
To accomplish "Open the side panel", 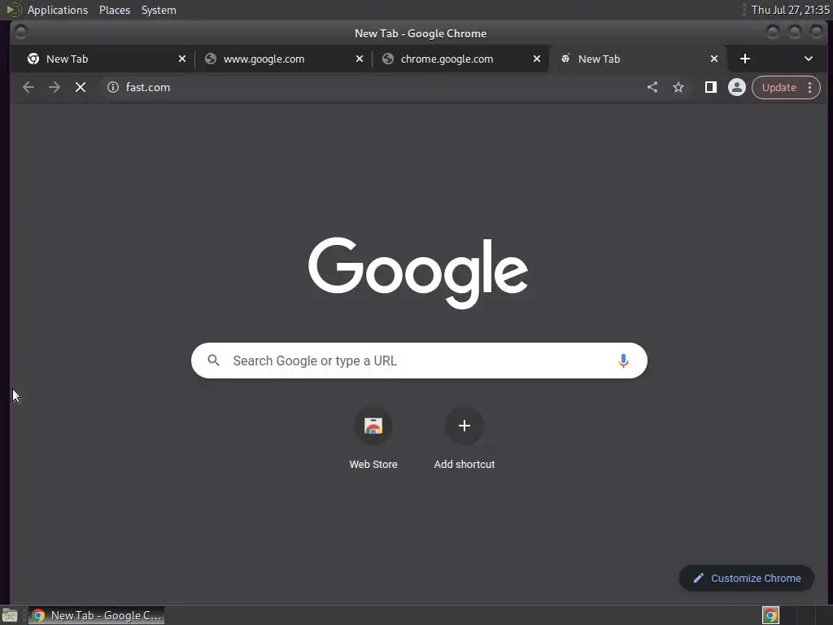I will coord(710,87).
